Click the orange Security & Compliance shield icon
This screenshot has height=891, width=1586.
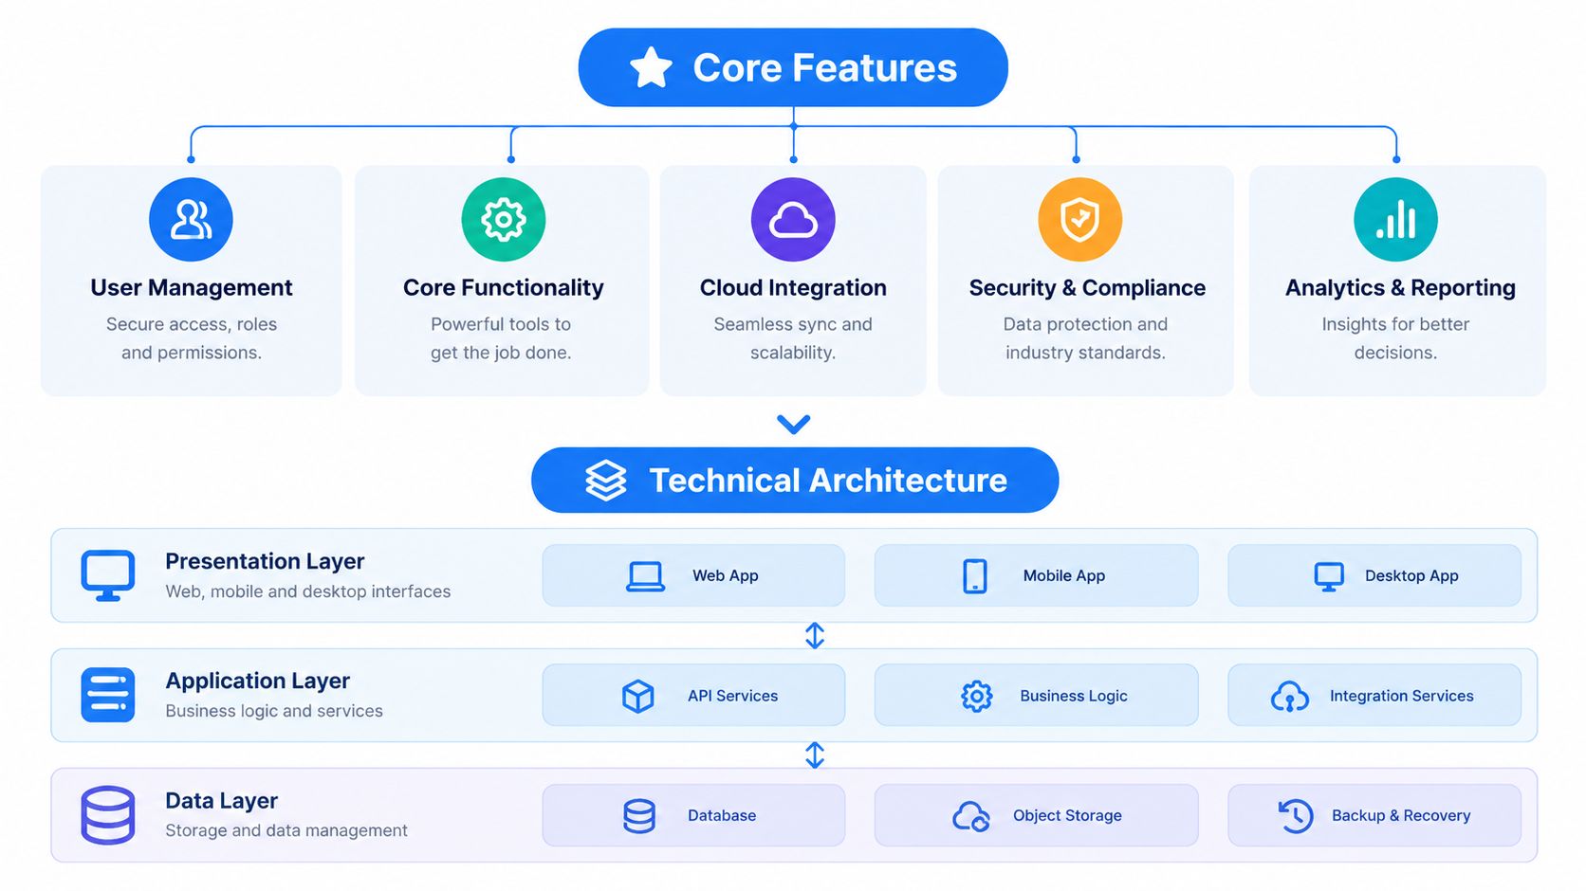[x=1079, y=219]
